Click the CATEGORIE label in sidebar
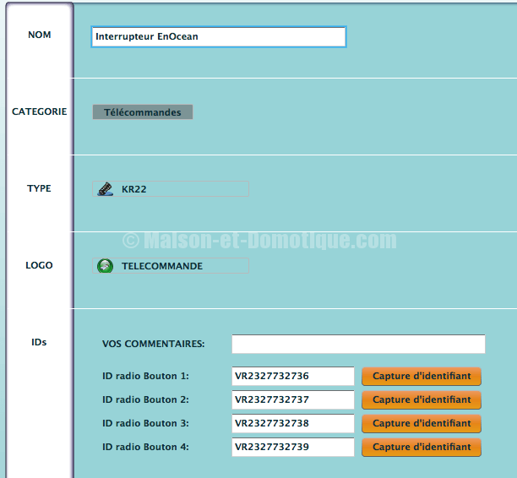The image size is (517, 478). click(39, 111)
